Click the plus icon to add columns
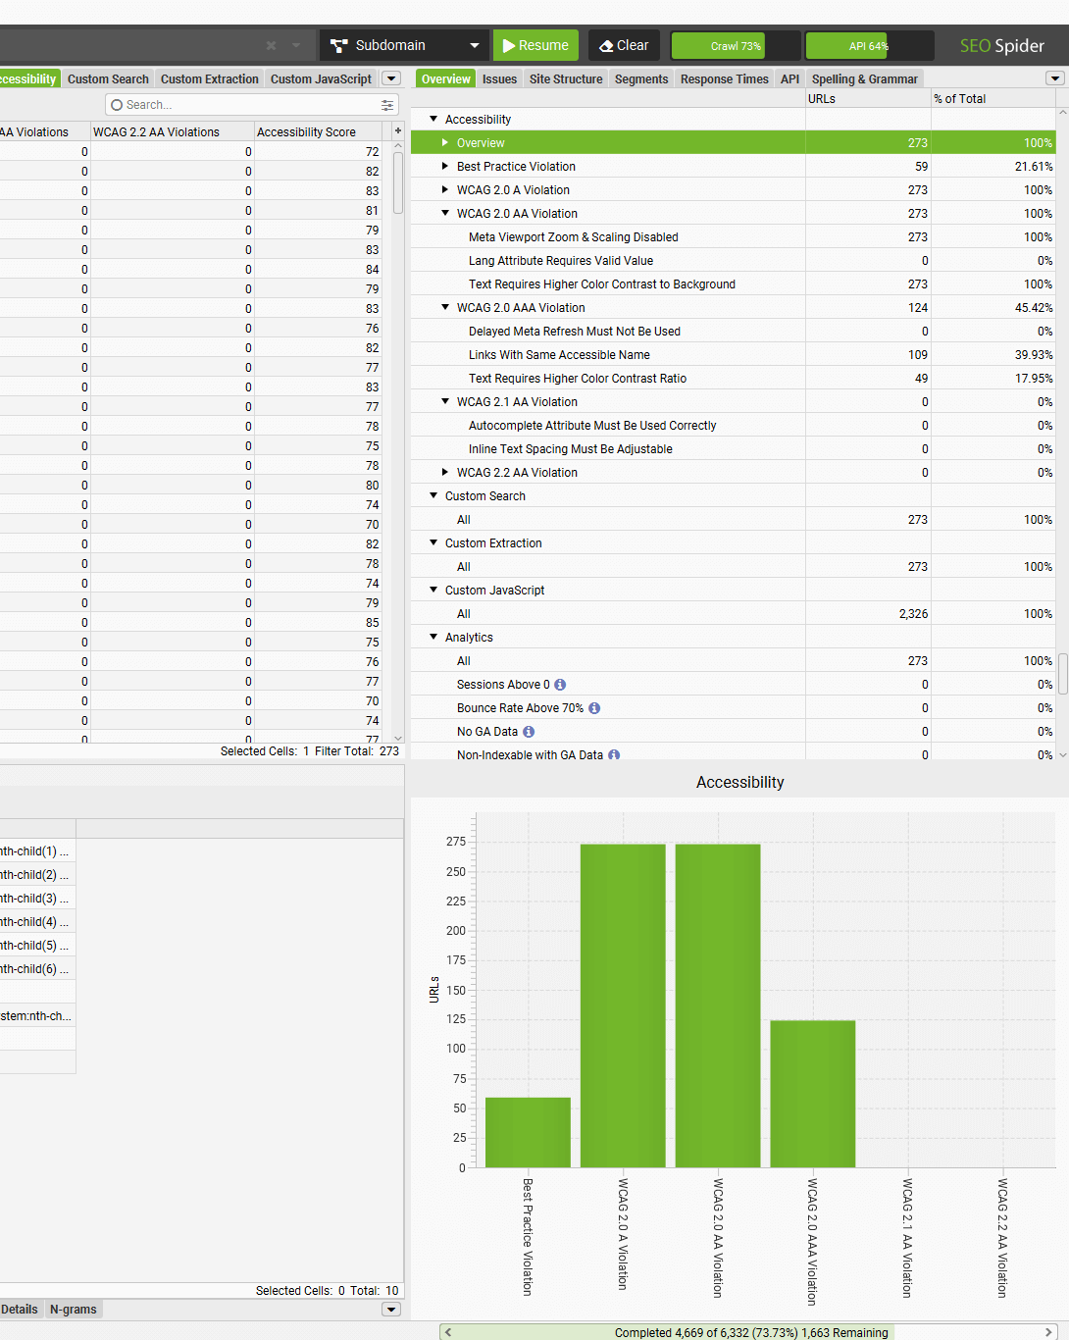The image size is (1069, 1340). point(397,131)
